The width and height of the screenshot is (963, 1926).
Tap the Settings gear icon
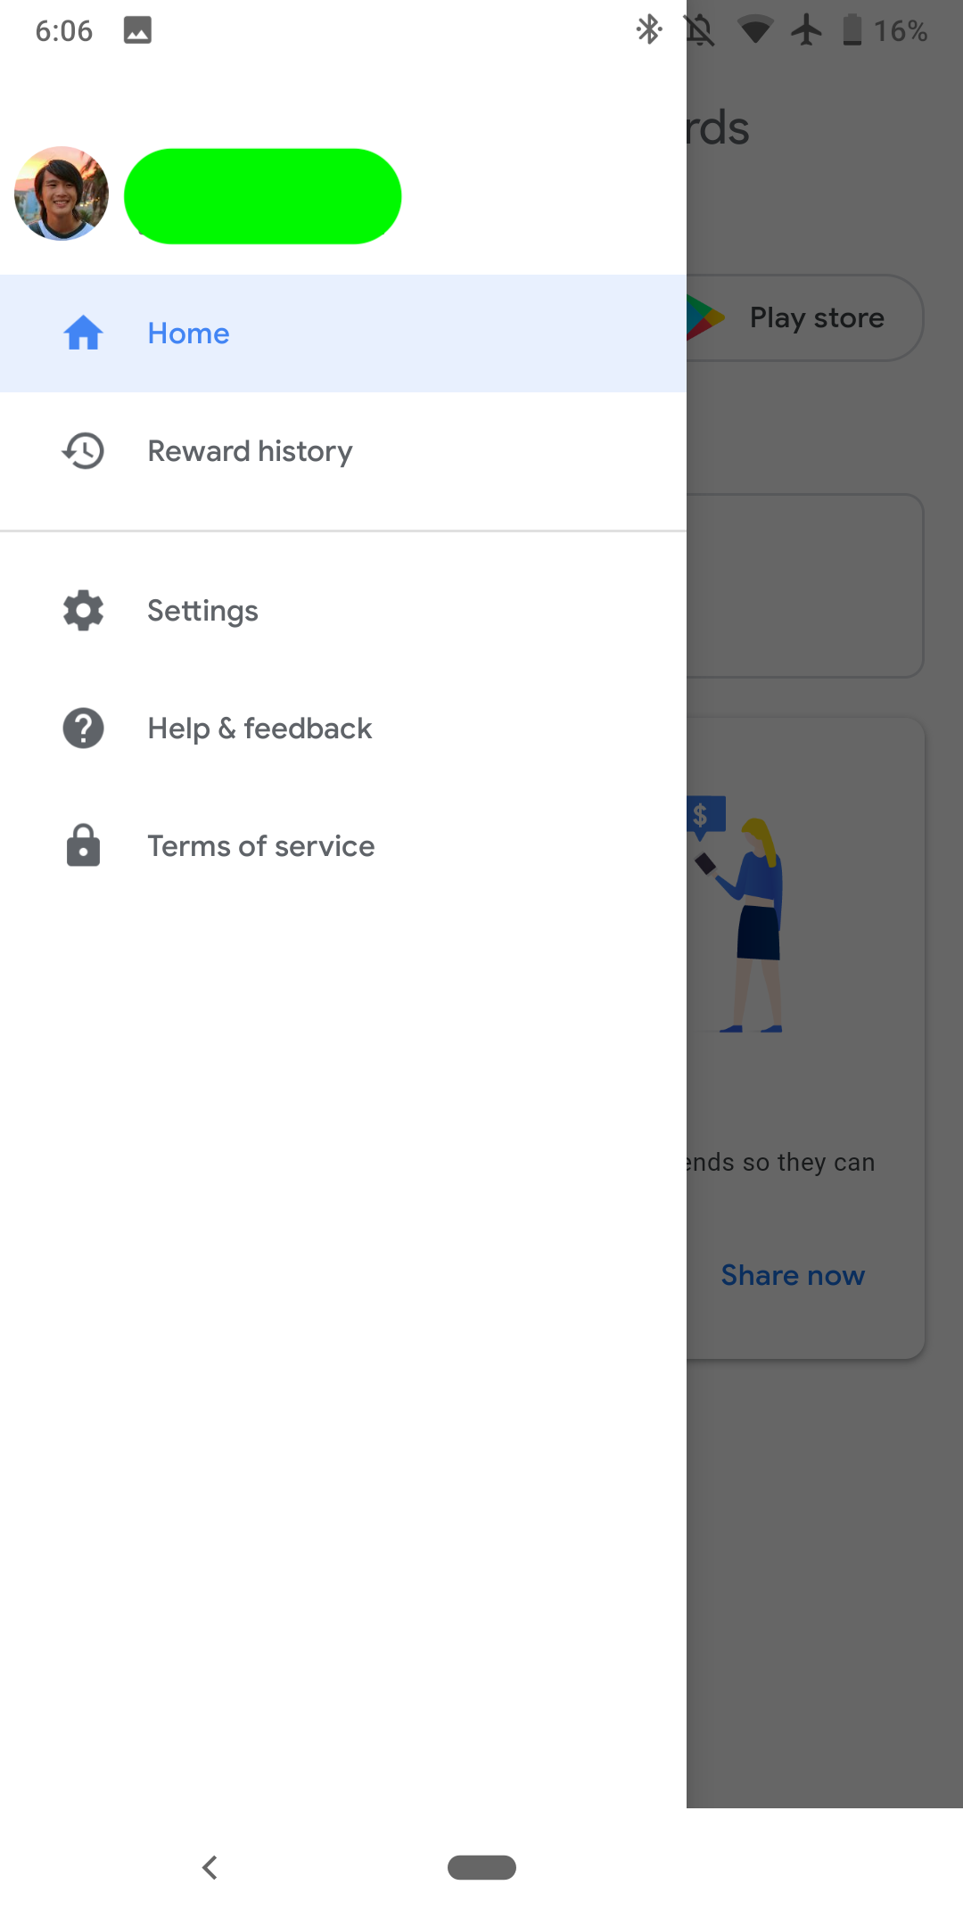tap(83, 611)
